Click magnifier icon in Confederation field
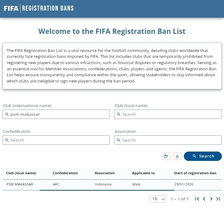Screen dimensions: 224x211 click(x=7, y=140)
